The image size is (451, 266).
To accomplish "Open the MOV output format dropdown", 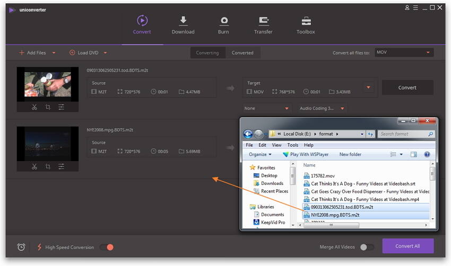I will [x=404, y=52].
